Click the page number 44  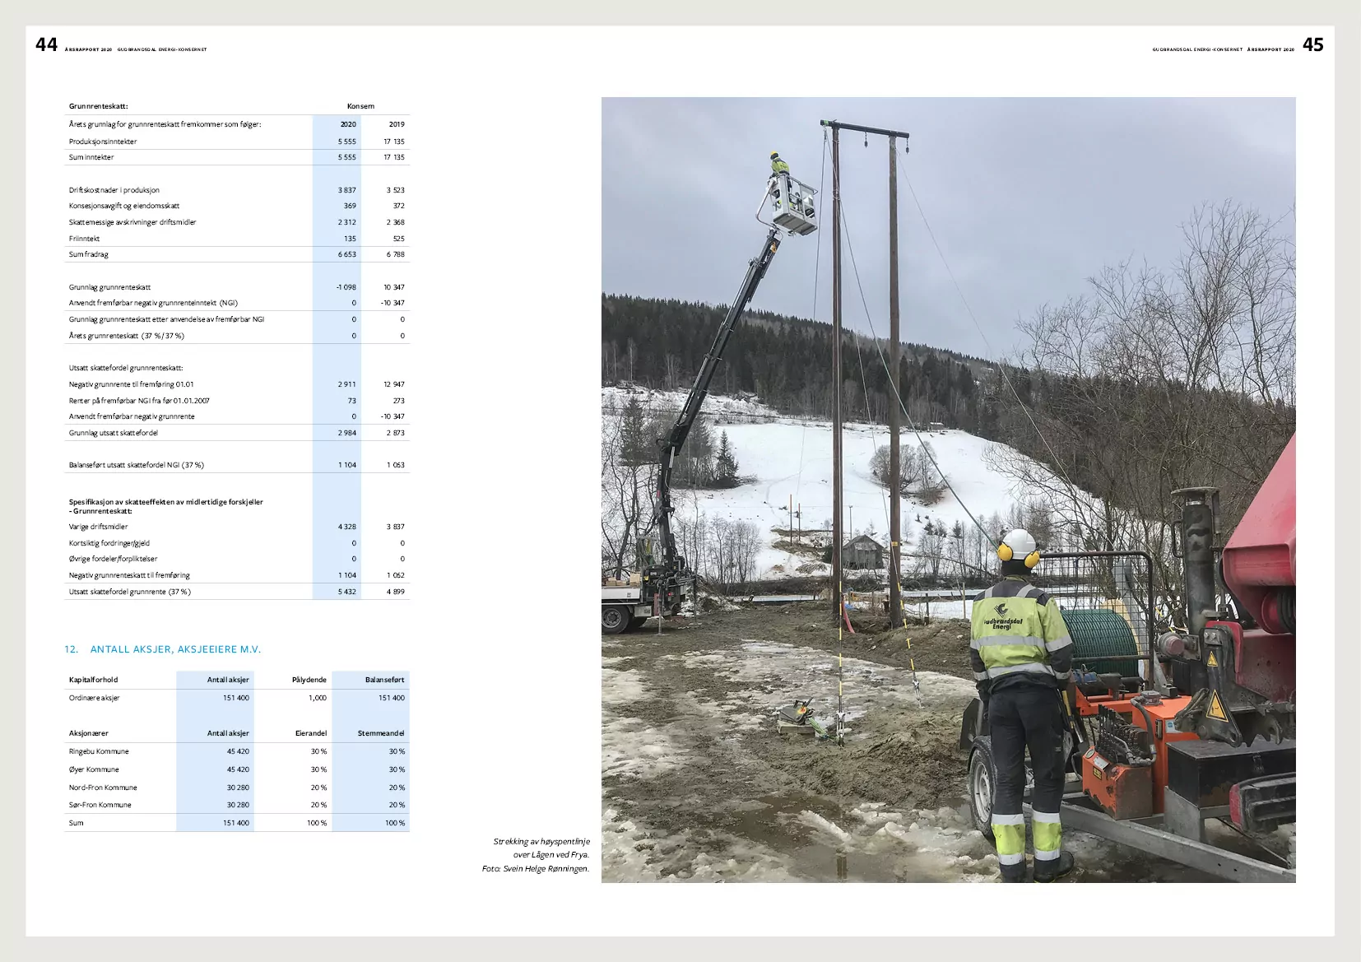46,44
